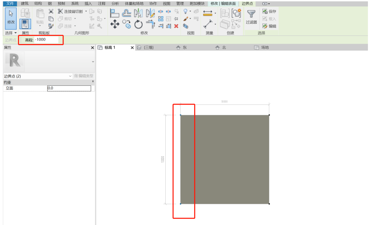Click the Align tool icon

pos(114,13)
